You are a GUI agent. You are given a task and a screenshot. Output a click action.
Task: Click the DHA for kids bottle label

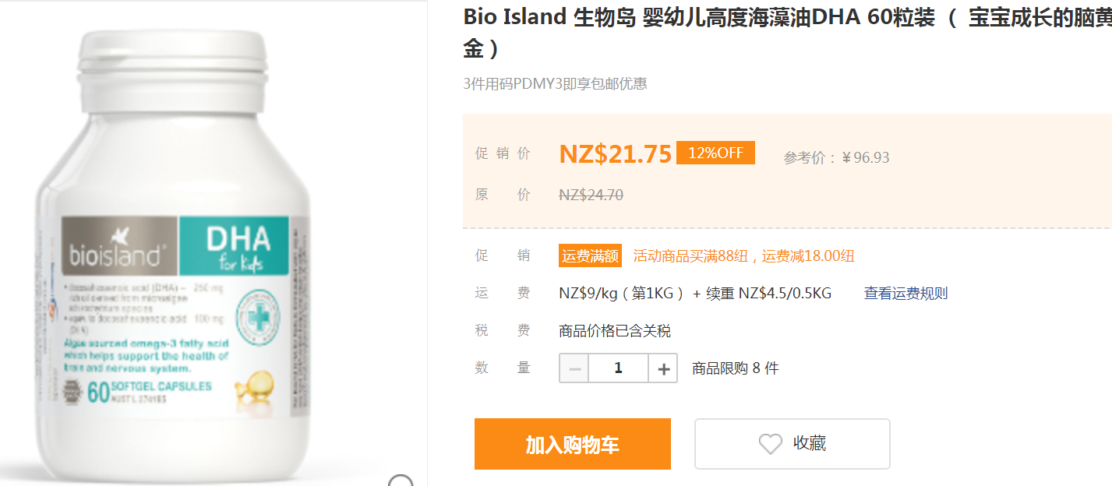pos(235,247)
